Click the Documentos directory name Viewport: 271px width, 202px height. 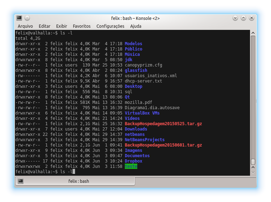point(137,156)
